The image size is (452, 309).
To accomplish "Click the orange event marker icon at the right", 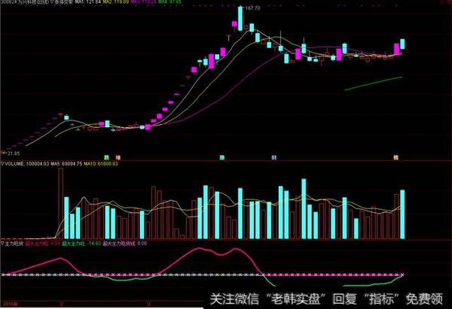I will [x=396, y=157].
